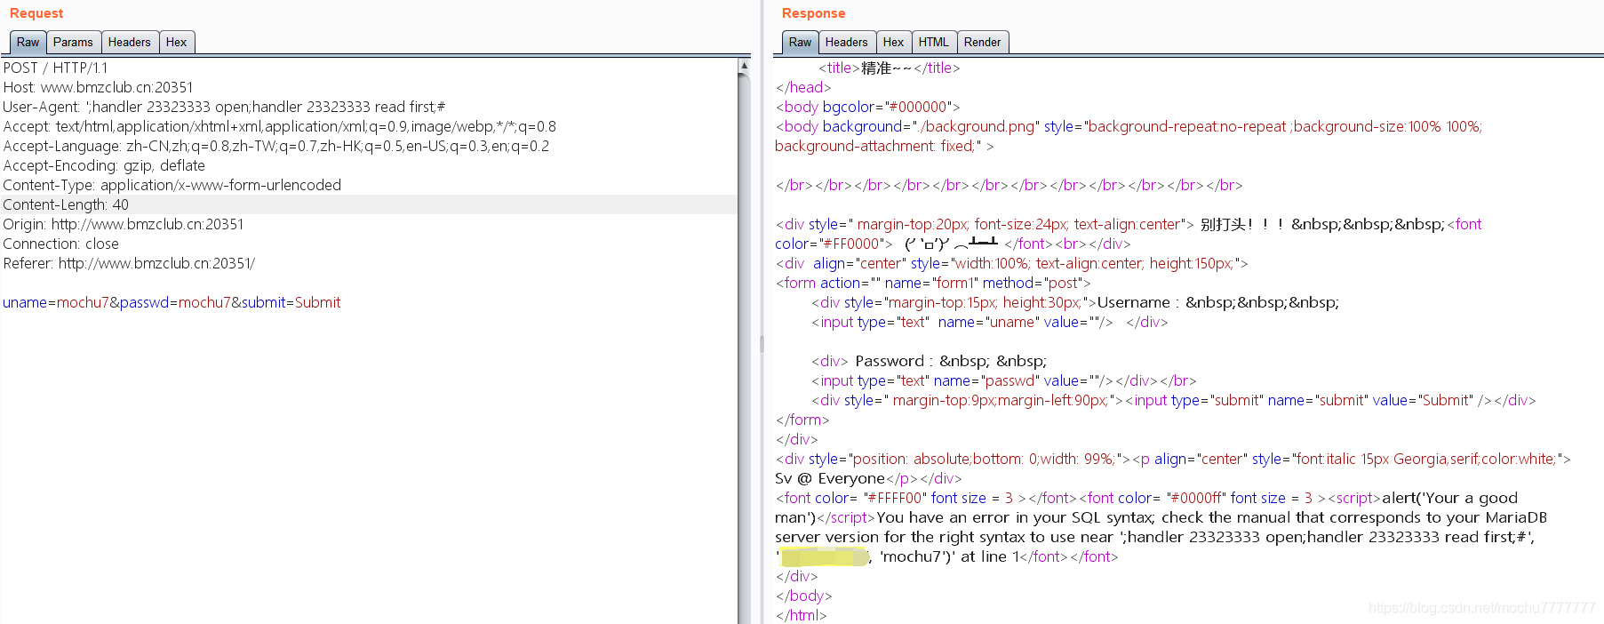Click the '</form>' line in response
The image size is (1604, 624).
[x=802, y=420]
